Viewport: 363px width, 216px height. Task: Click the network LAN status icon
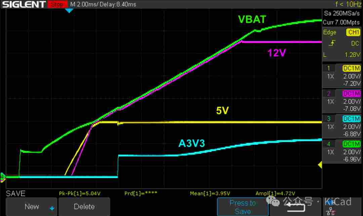pos(331,211)
